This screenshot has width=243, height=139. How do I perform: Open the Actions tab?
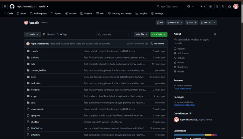[x=71, y=14]
